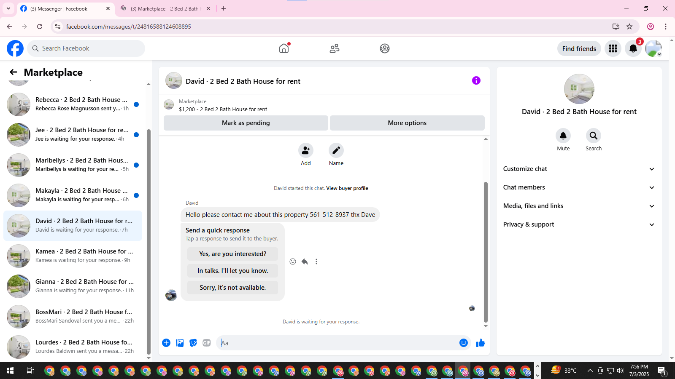Image resolution: width=675 pixels, height=379 pixels.
Task: Open the Friends icon in top navigation
Action: (335, 48)
